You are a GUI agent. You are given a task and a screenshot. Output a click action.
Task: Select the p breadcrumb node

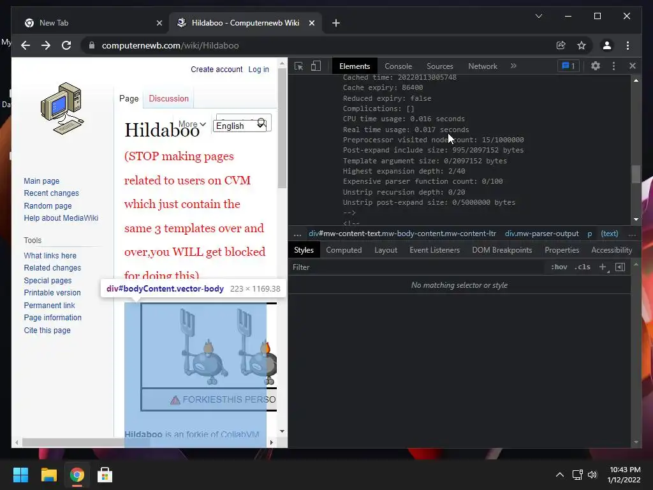tap(590, 234)
